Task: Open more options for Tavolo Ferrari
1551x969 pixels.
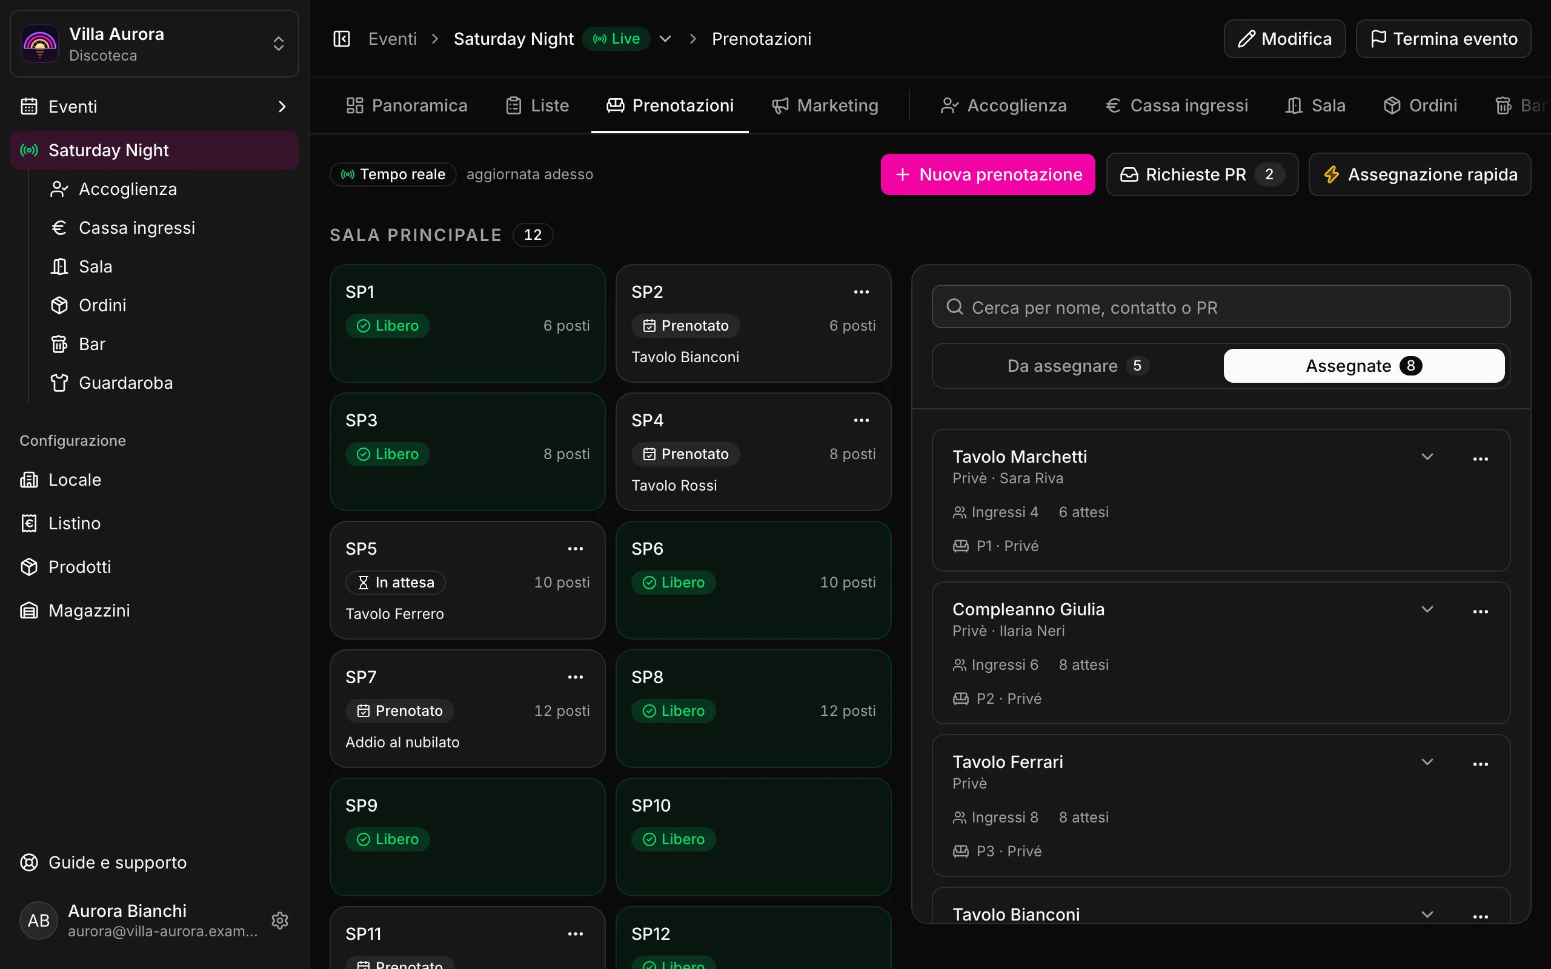Action: [x=1481, y=763]
